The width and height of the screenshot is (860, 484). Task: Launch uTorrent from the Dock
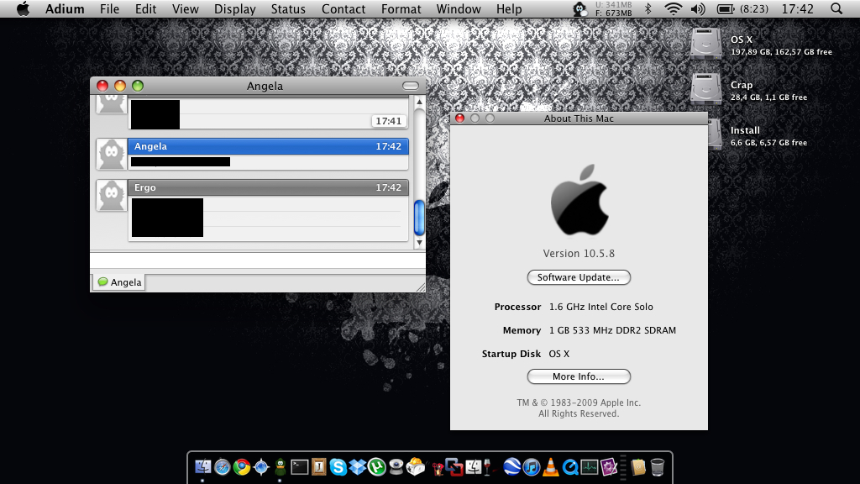377,467
